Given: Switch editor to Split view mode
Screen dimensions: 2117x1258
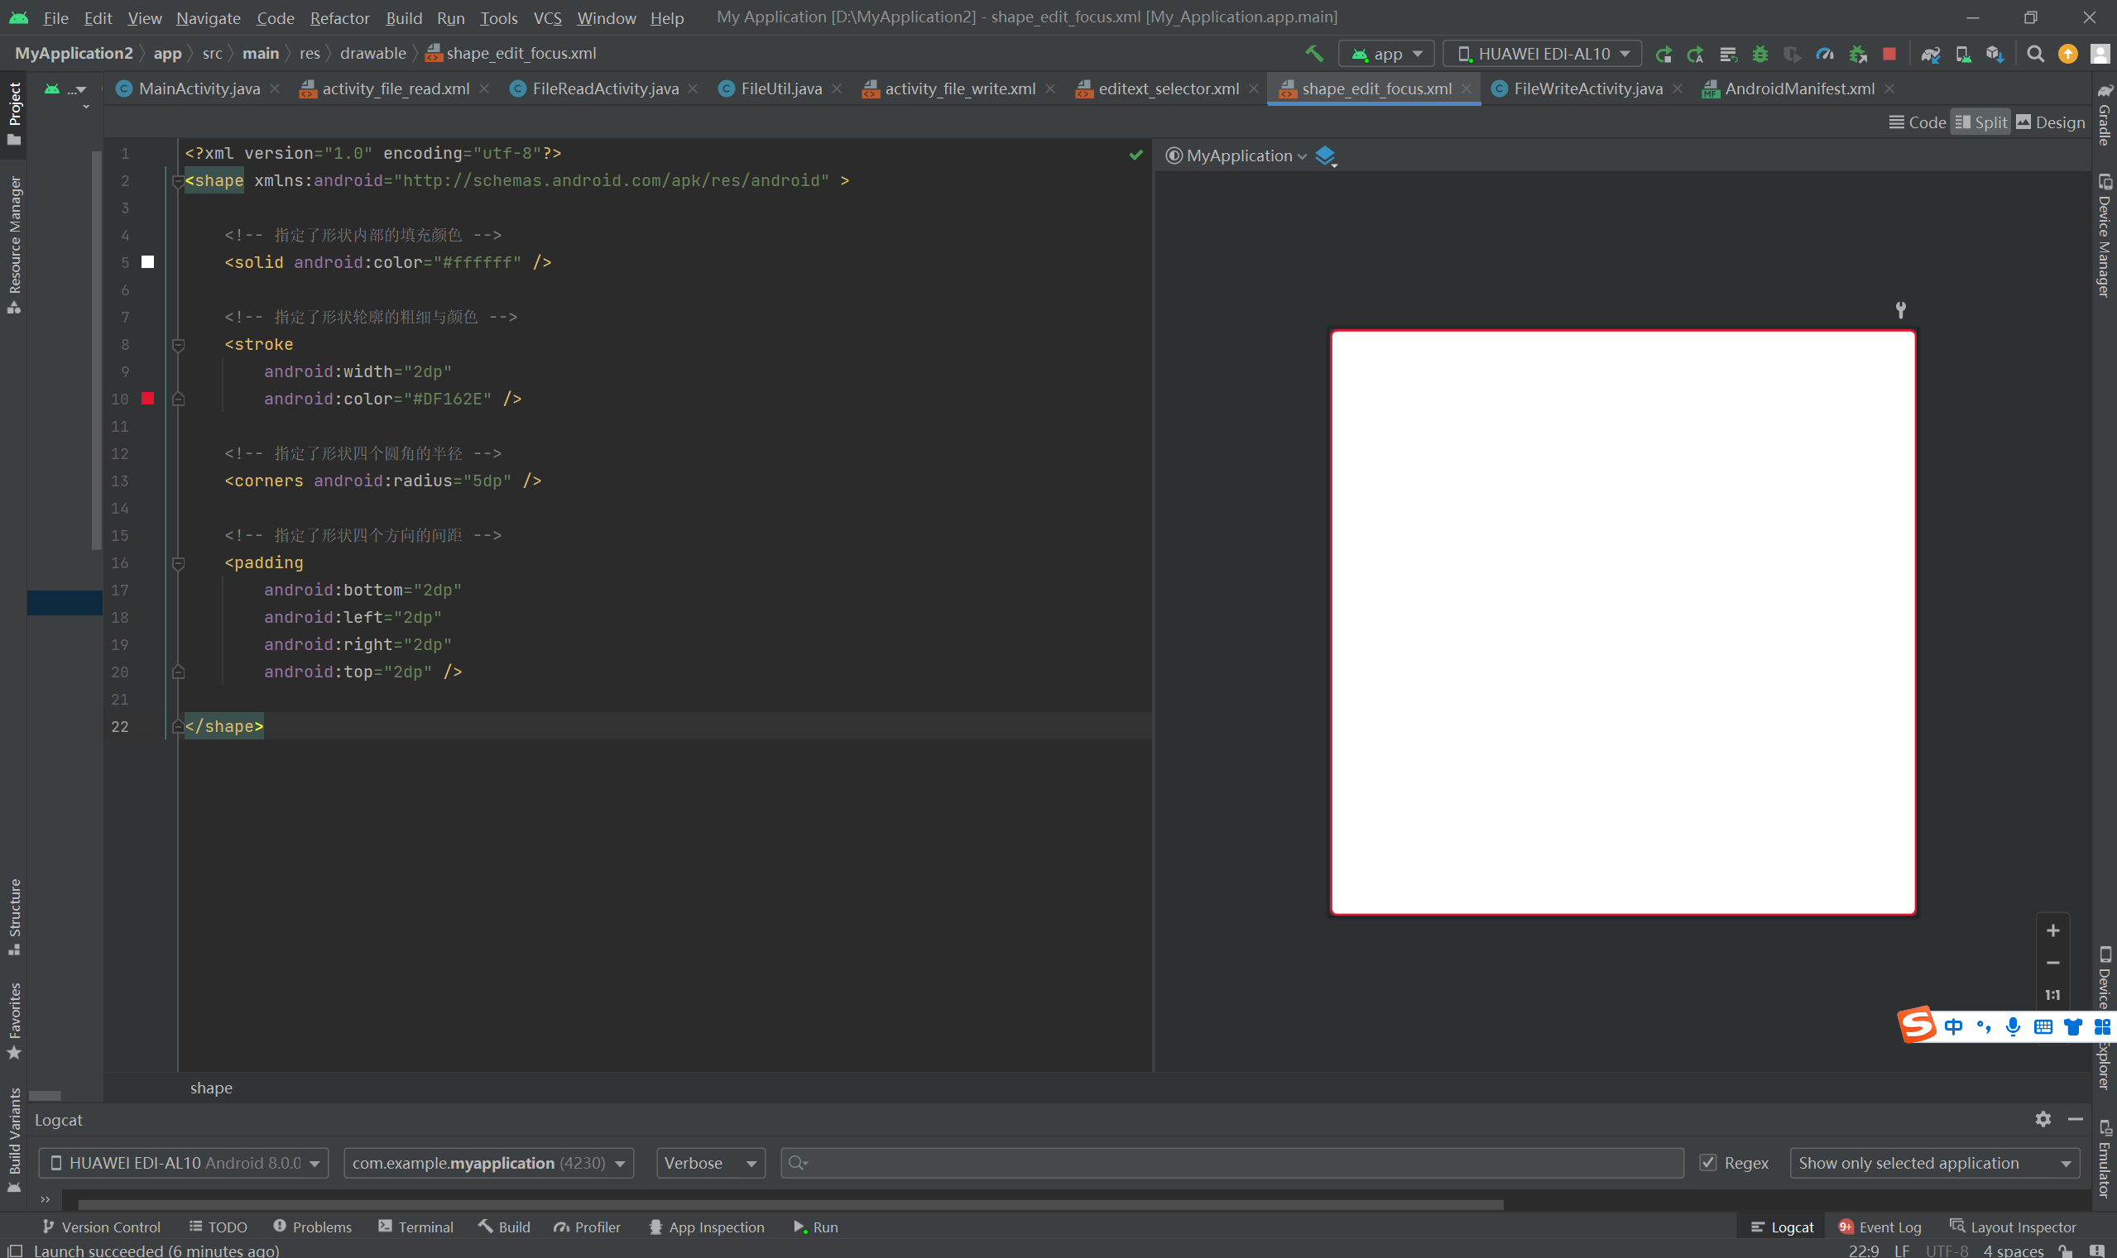Looking at the screenshot, I should [x=1980, y=122].
